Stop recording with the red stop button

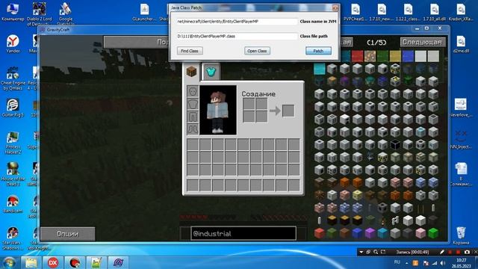coord(458,252)
